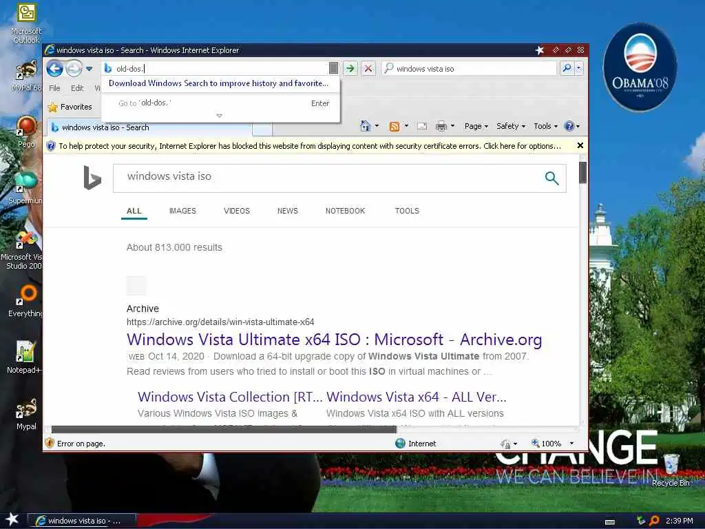
Task: Open 'Windows Vista Ultimate x64 ISO' Archive.org link
Action: coord(334,340)
